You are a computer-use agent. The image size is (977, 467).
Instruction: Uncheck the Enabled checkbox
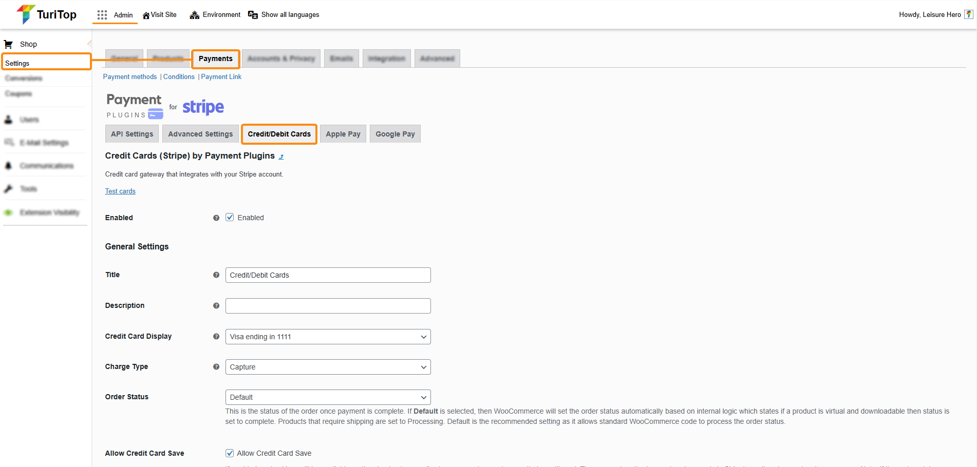[x=230, y=218]
